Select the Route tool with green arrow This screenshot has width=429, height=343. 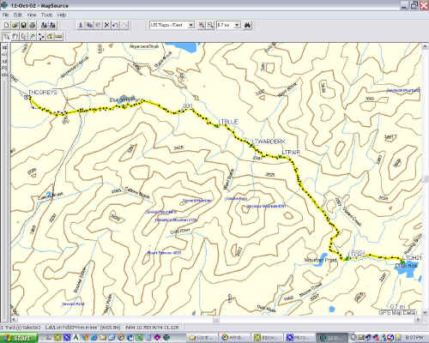[x=33, y=37]
